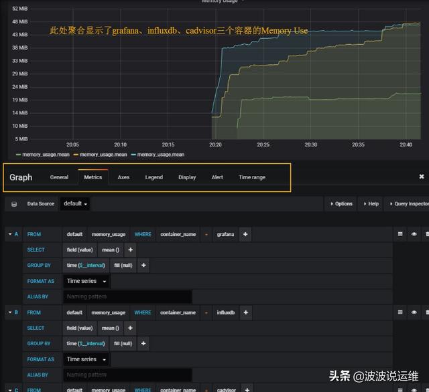Open query B Format As Time series dropdown

coord(86,359)
